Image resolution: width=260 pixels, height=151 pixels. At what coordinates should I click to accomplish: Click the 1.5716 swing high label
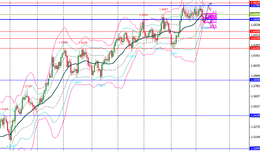pyautogui.click(x=27, y=86)
